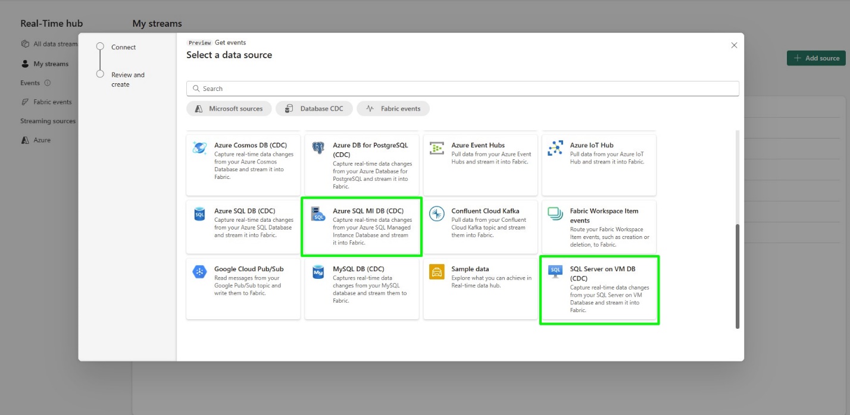Screen dimensions: 850x415
Task: Click the Azure DB for PostgreSQL elephant icon
Action: 318,147
